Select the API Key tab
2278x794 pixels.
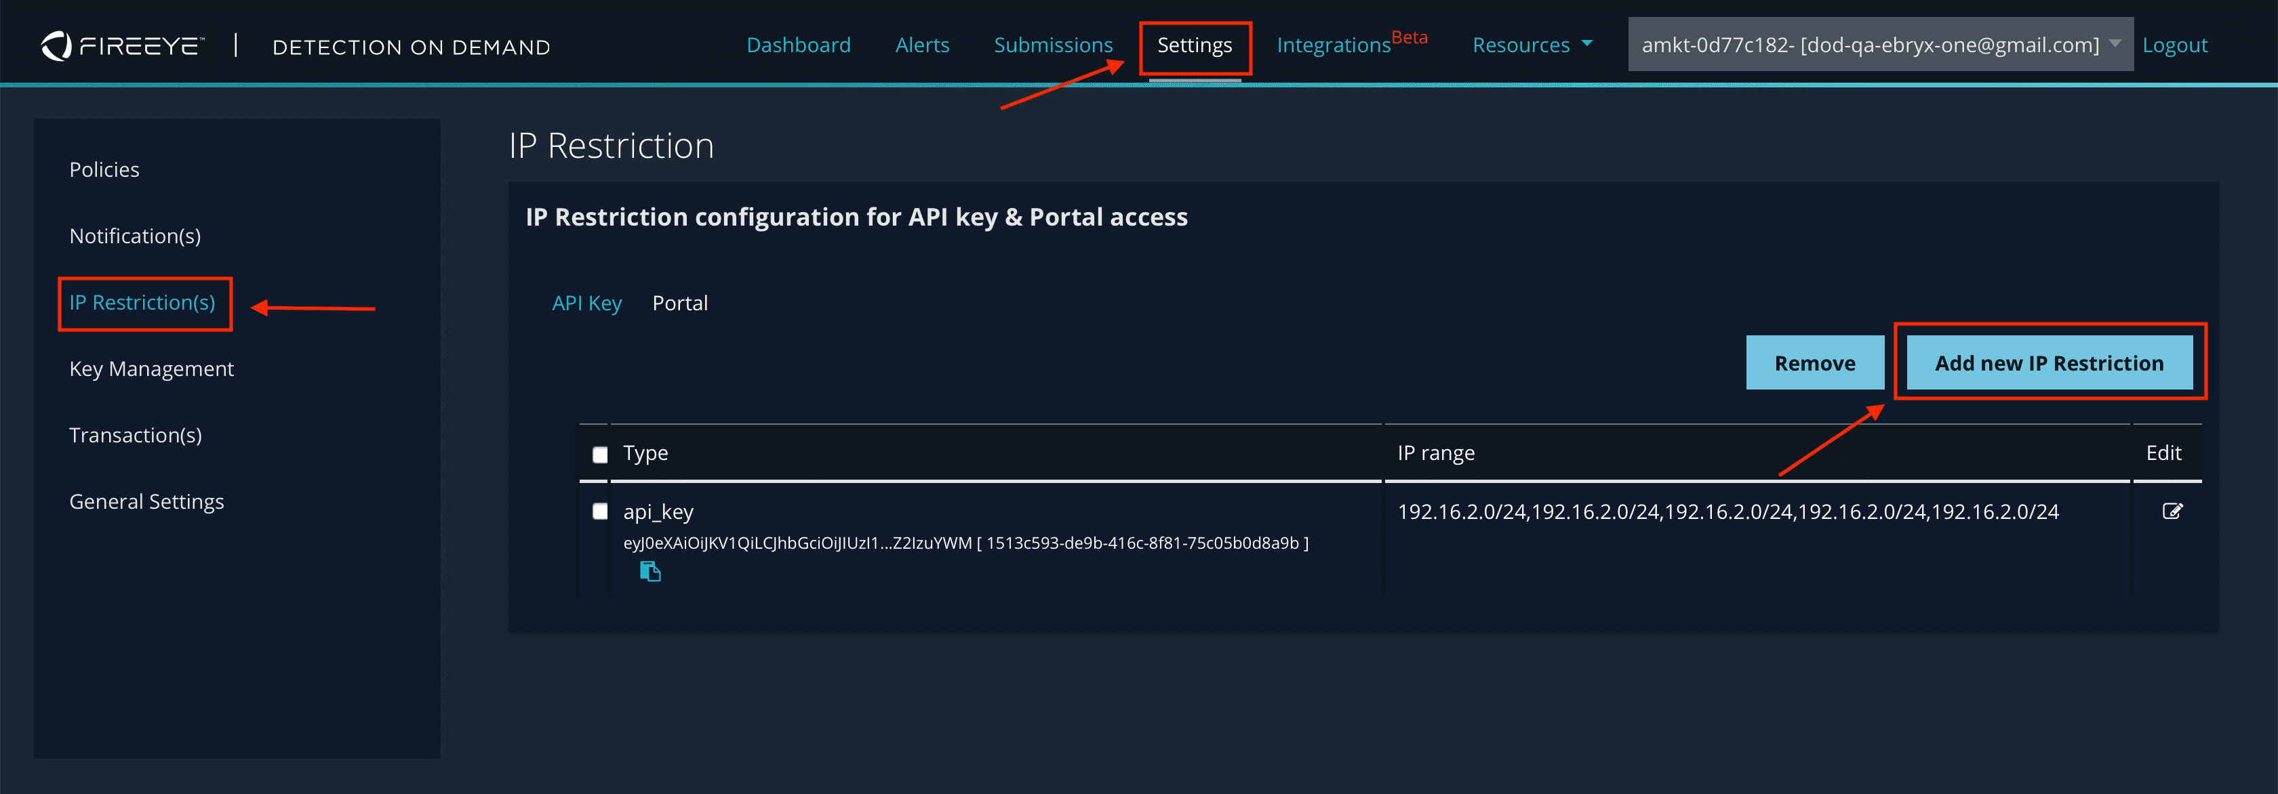[586, 303]
